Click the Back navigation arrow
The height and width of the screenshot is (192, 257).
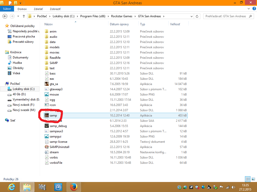[5, 16]
